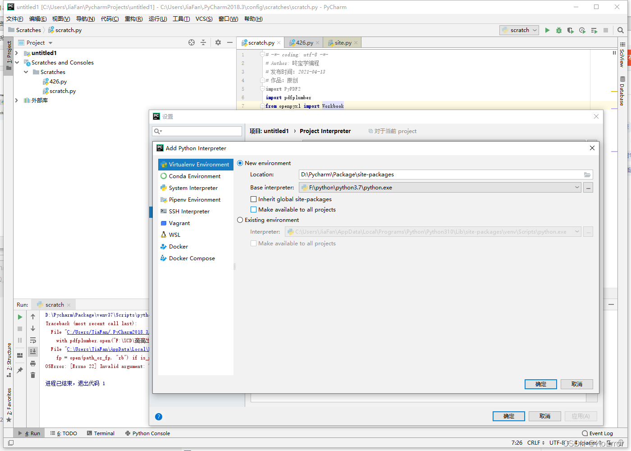Image resolution: width=631 pixels, height=451 pixels.
Task: Start debugging using the bug icon
Action: 559,30
